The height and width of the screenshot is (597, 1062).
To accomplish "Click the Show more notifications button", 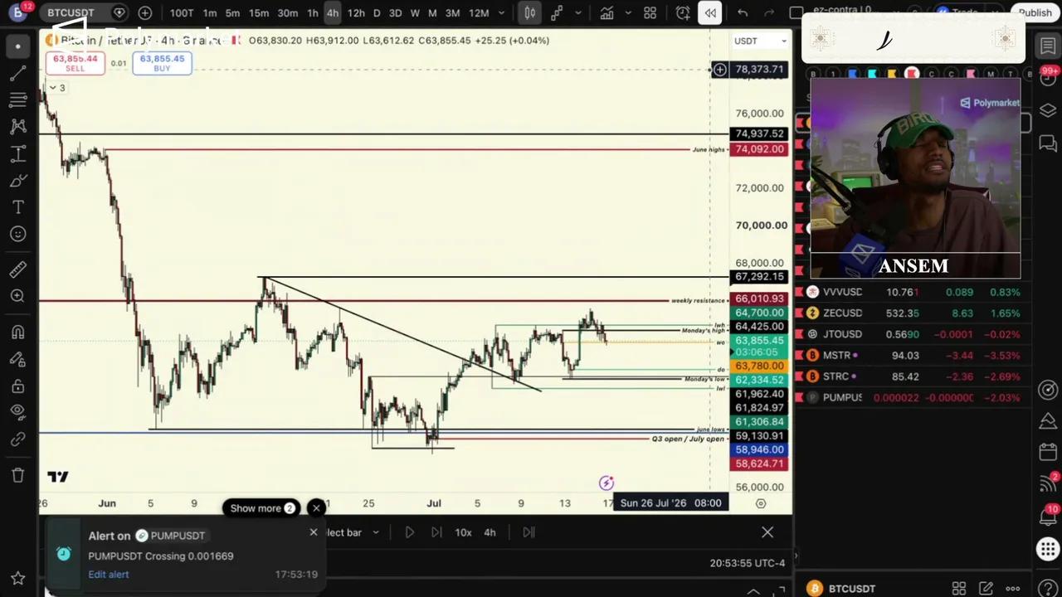I will (262, 508).
